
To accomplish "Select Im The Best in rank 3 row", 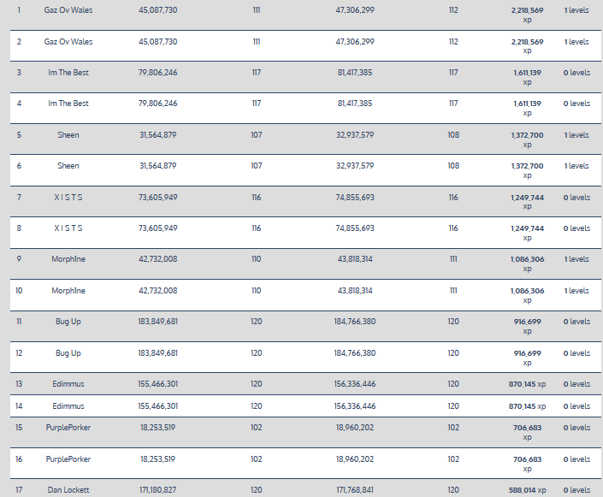I will tap(68, 73).
